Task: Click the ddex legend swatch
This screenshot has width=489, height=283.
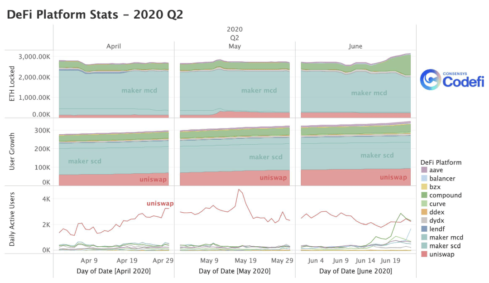Action: (x=424, y=212)
